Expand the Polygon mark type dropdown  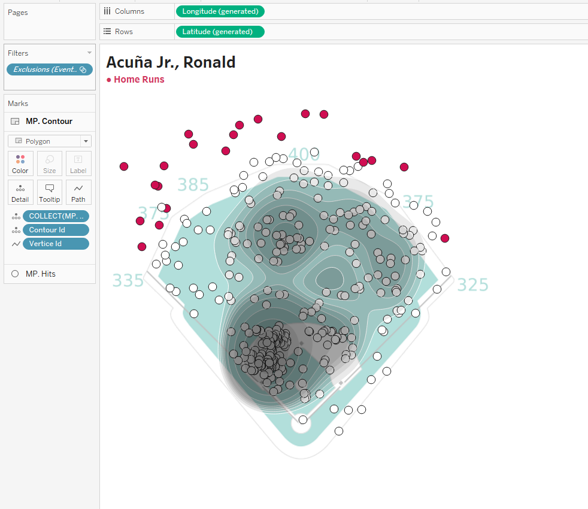(86, 141)
